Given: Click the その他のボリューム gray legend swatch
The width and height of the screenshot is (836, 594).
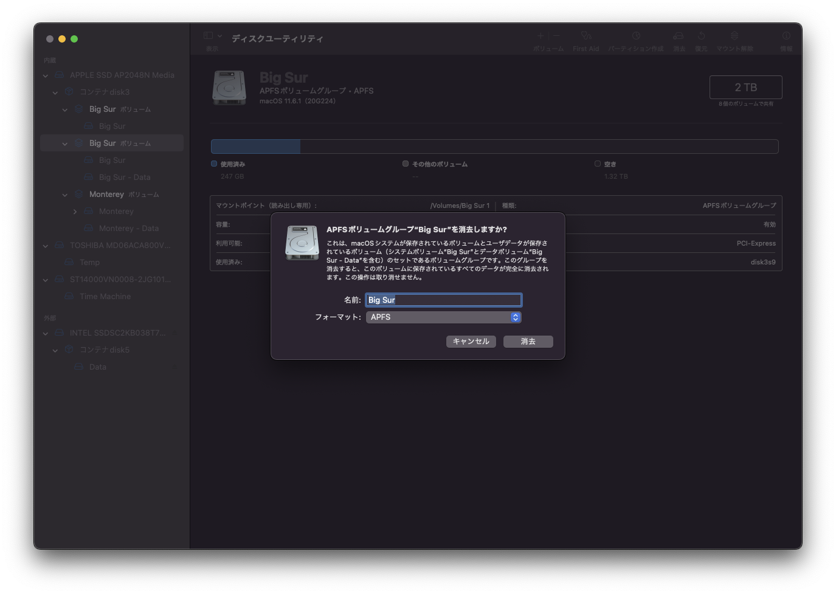Looking at the screenshot, I should click(x=406, y=164).
